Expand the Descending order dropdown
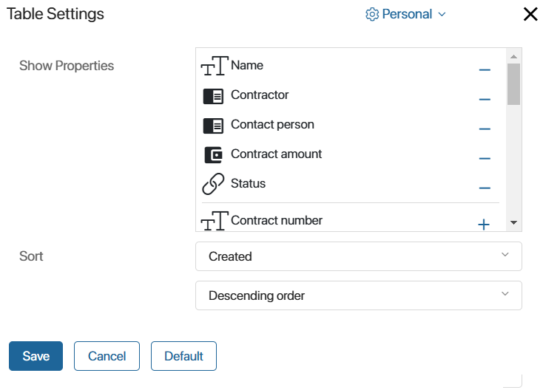This screenshot has width=543, height=390. pos(358,295)
